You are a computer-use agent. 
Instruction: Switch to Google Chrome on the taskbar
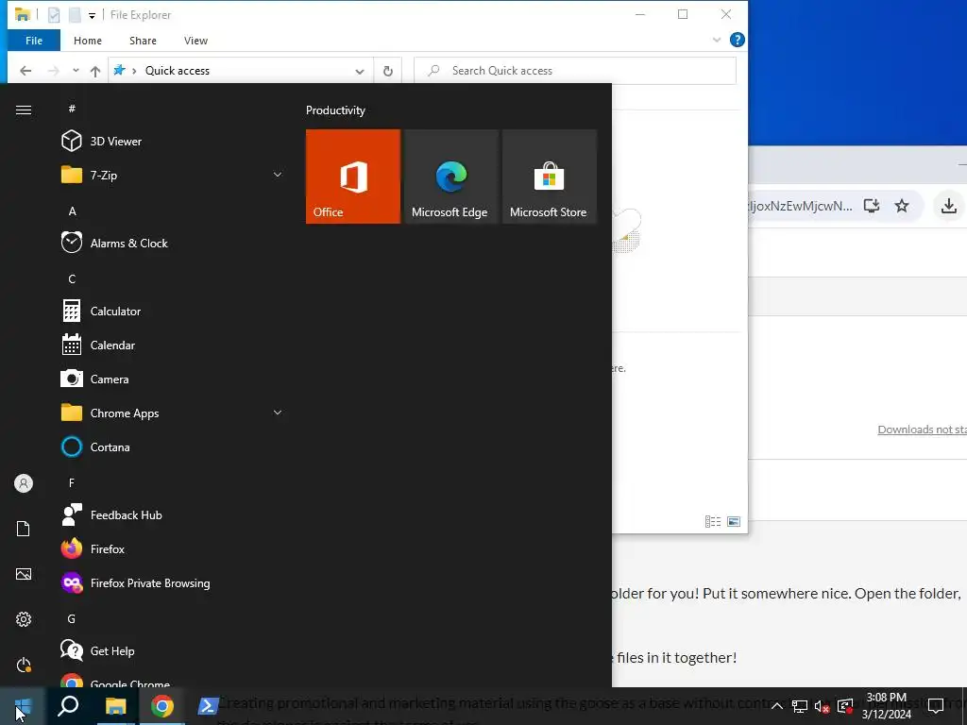click(x=162, y=706)
